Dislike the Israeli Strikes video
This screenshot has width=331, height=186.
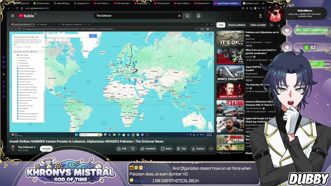tap(133, 149)
